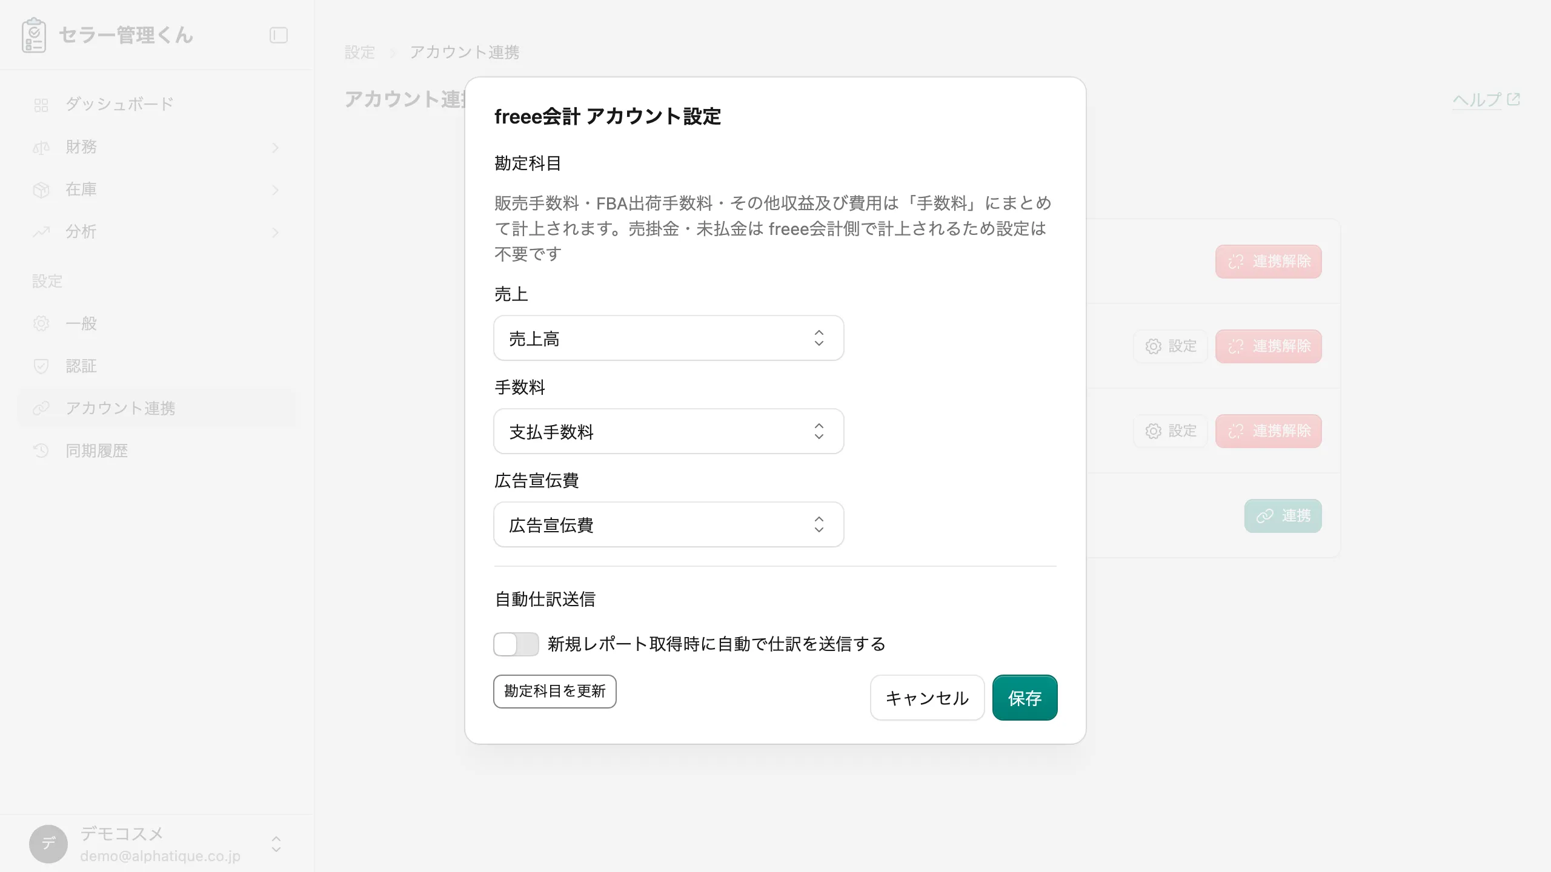Click the セラー管理くん clipboard logo icon
The height and width of the screenshot is (872, 1551).
[x=34, y=35]
